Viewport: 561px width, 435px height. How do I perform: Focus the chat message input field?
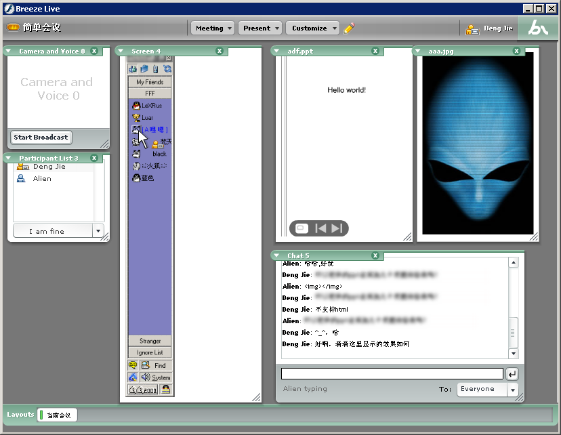pyautogui.click(x=392, y=374)
